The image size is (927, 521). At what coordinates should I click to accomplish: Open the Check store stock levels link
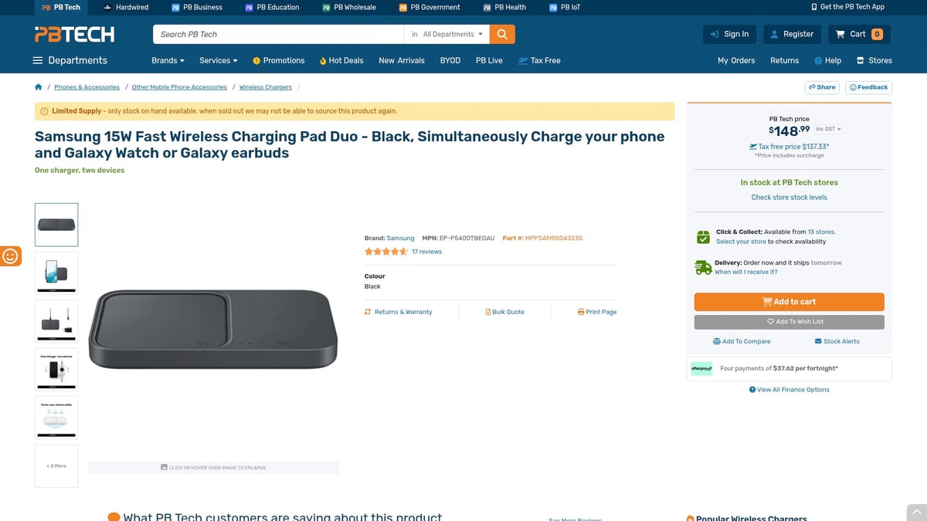point(788,197)
